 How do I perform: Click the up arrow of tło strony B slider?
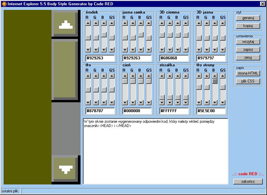pyautogui.click(x=215, y=76)
